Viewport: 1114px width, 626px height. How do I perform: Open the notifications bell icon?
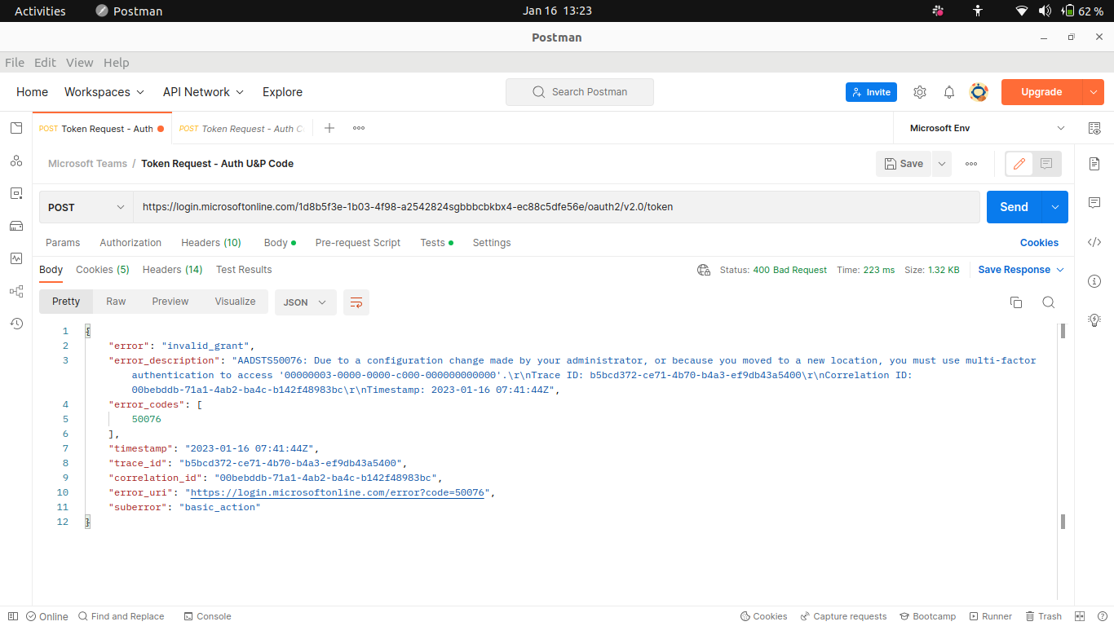(949, 92)
